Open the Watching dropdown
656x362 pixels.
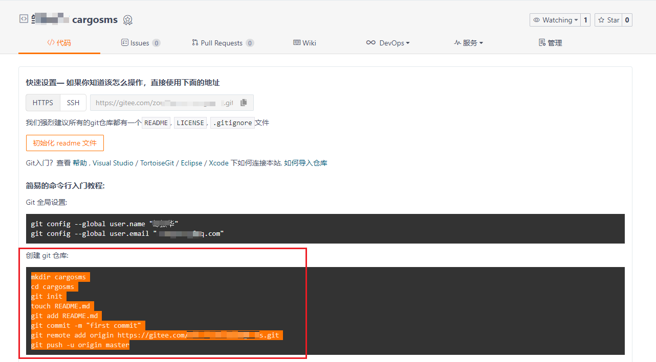(x=555, y=20)
